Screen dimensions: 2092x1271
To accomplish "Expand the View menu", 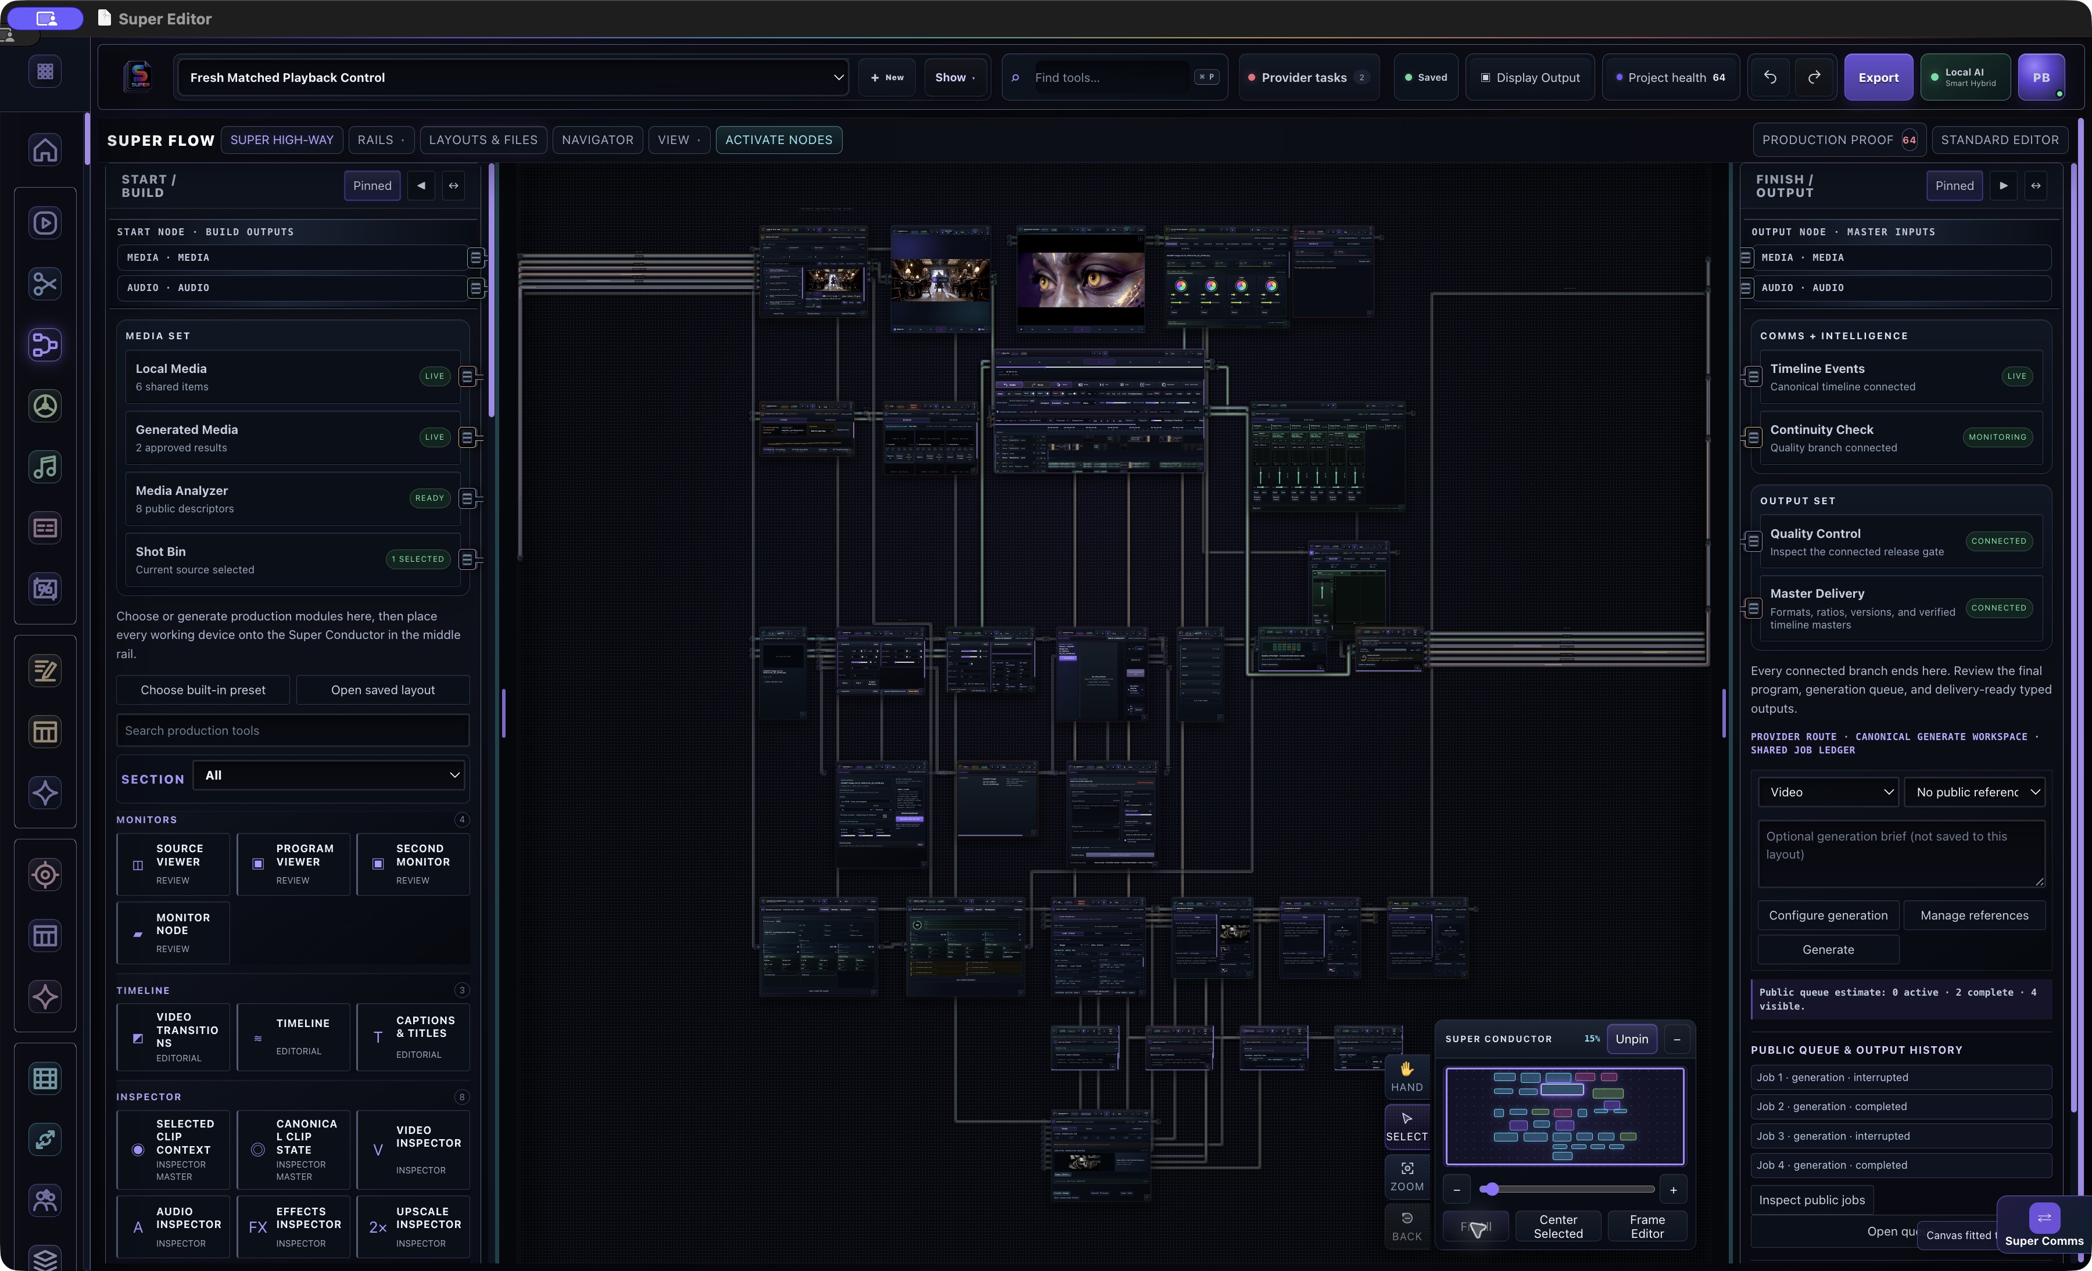I will coord(679,140).
